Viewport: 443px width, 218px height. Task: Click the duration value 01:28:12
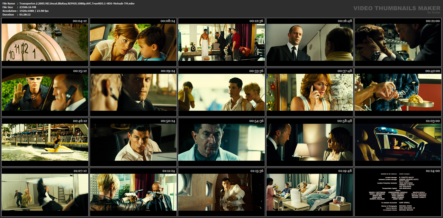click(x=25, y=15)
